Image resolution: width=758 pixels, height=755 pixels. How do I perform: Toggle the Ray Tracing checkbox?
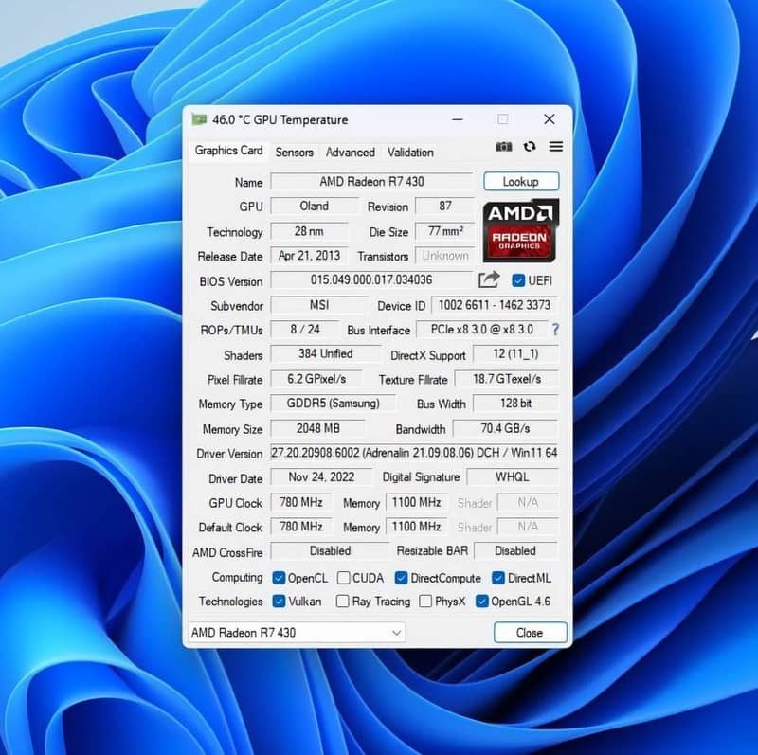pyautogui.click(x=342, y=601)
